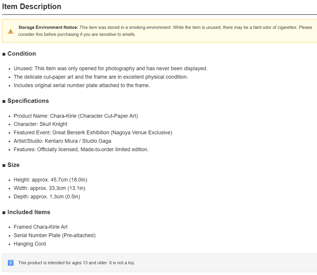The width and height of the screenshot is (317, 275).
Task: Click the 'Framed Chara-Kirie Art' item
Action: pos(41,227)
